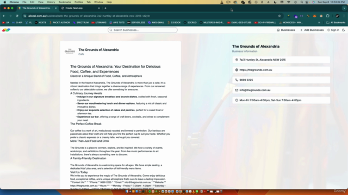Click the ailocal colorful logo icon
Viewport: 348px width, 195px height.
click(6, 30)
